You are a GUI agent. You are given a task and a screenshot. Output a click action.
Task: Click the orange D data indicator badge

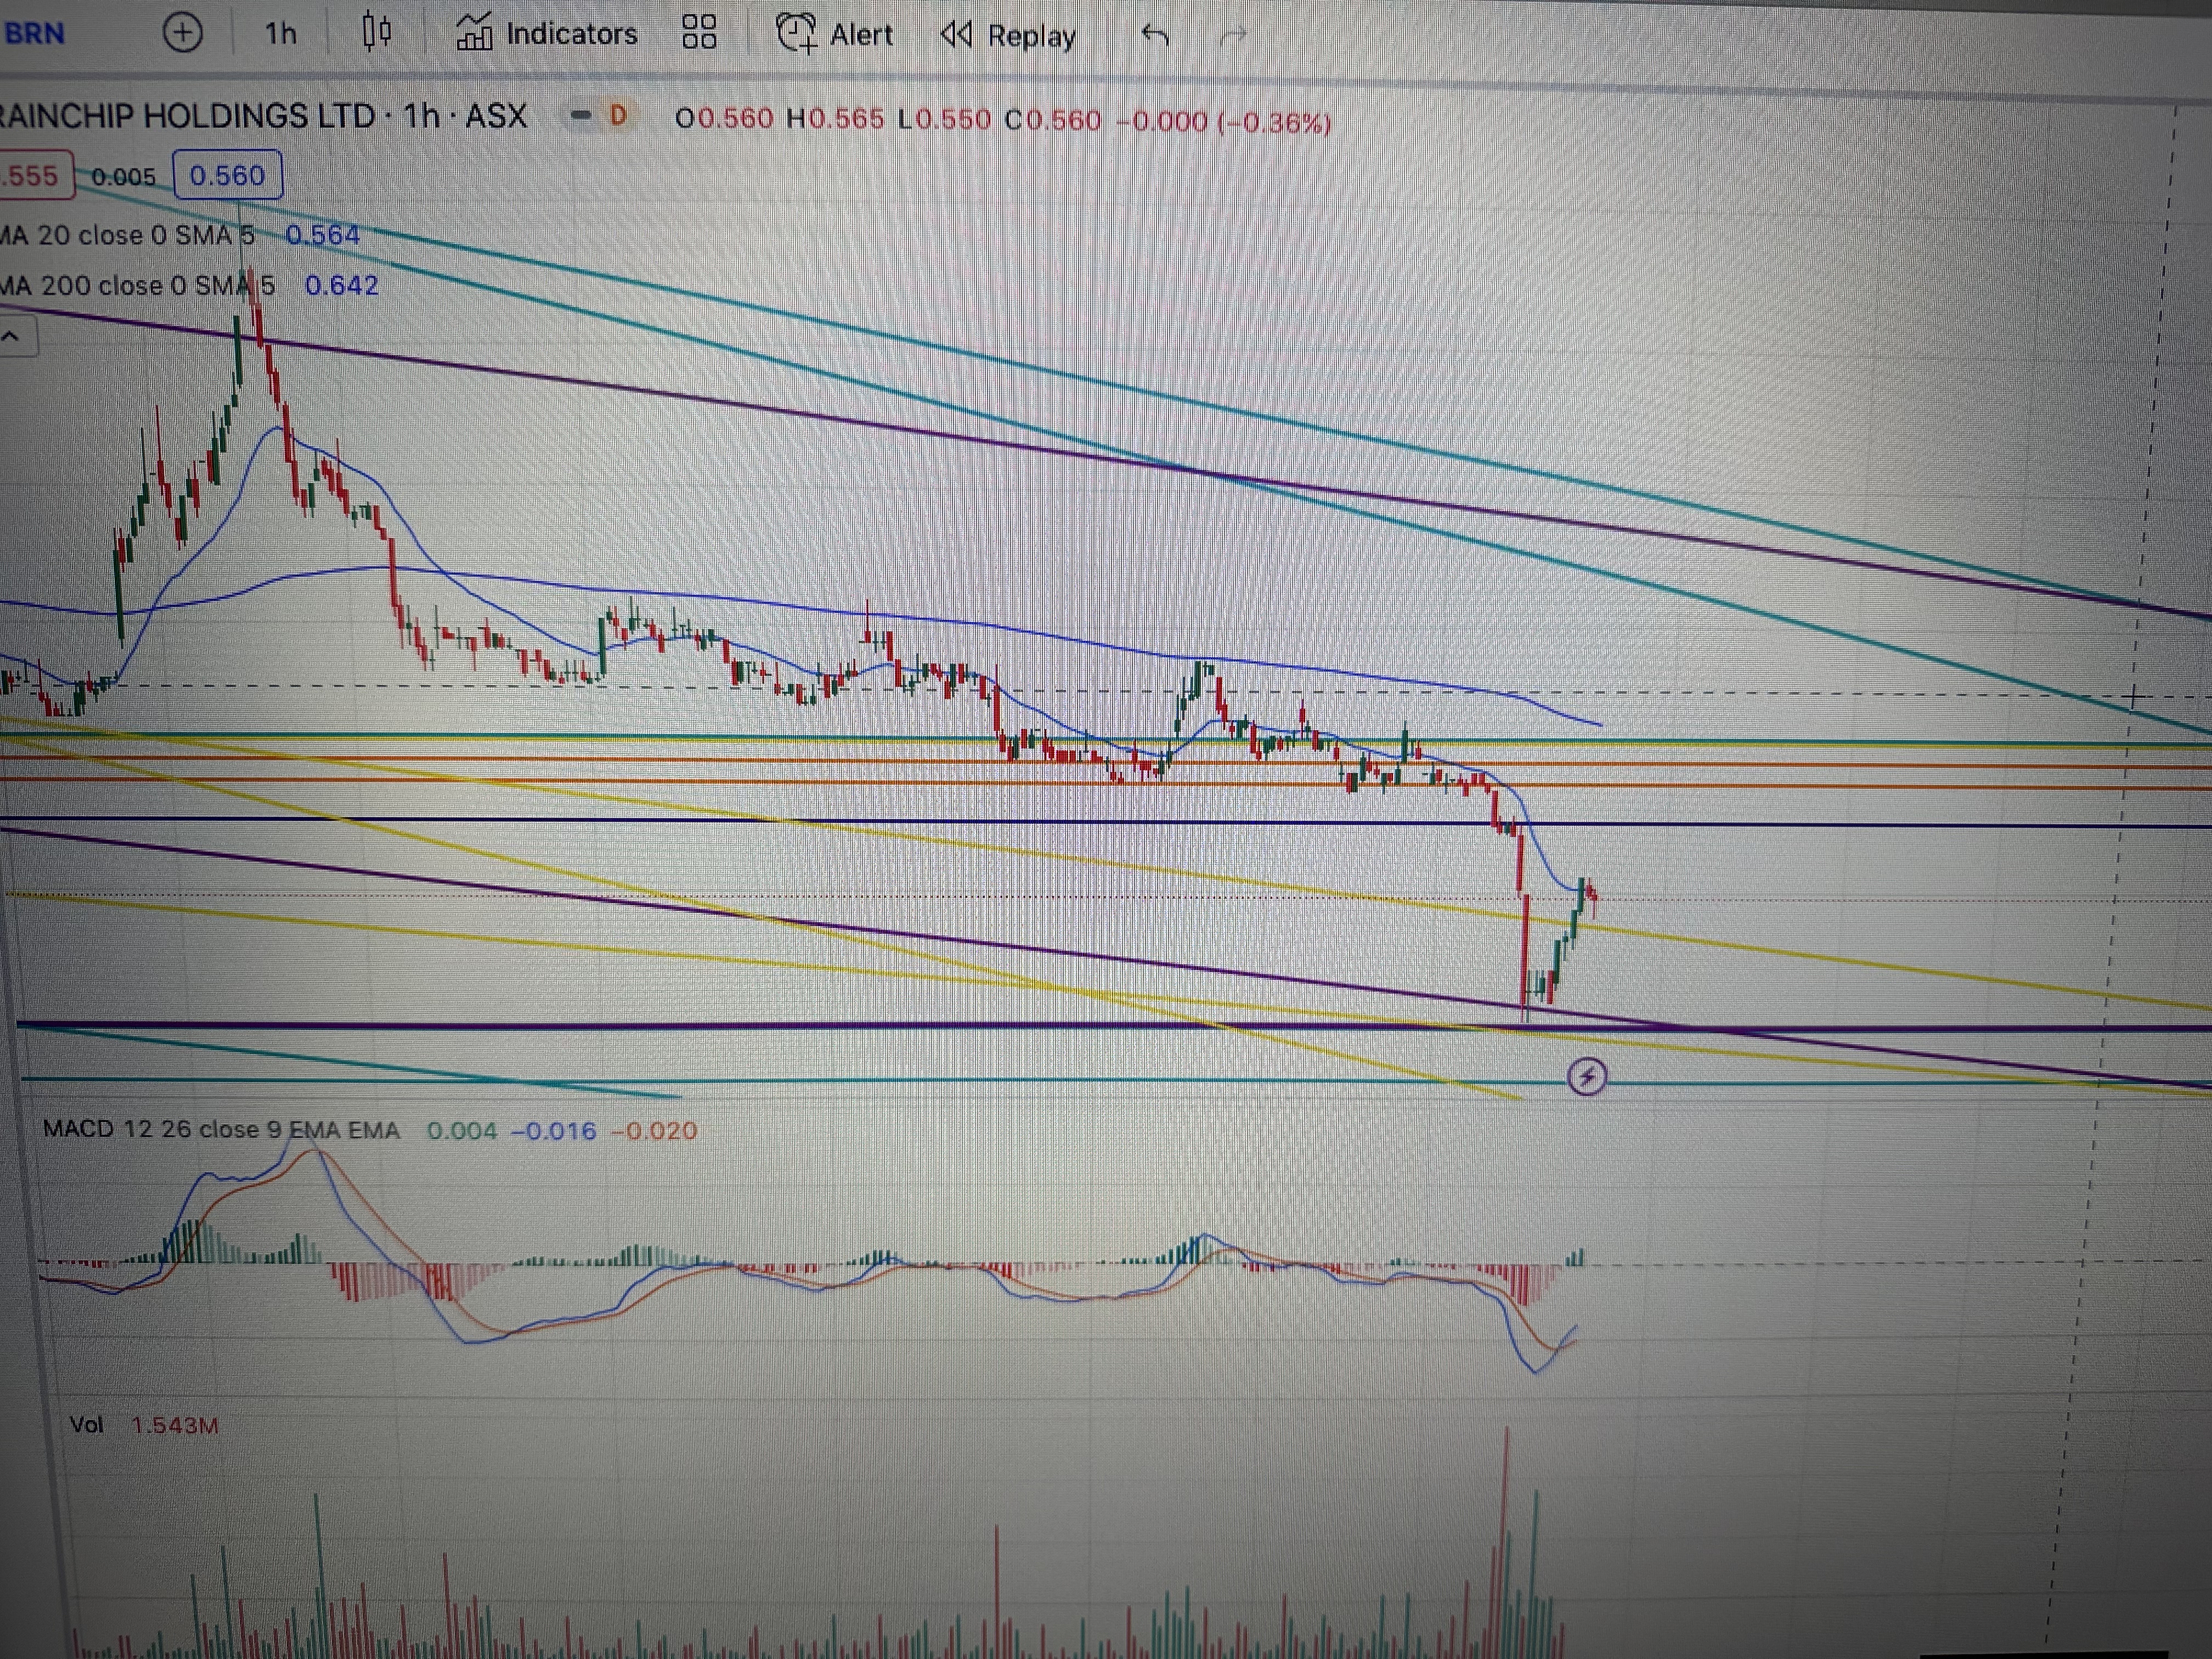(618, 116)
